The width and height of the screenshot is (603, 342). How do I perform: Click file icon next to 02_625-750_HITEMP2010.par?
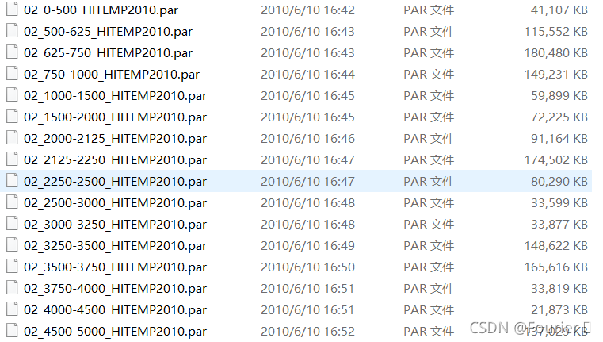[12, 52]
